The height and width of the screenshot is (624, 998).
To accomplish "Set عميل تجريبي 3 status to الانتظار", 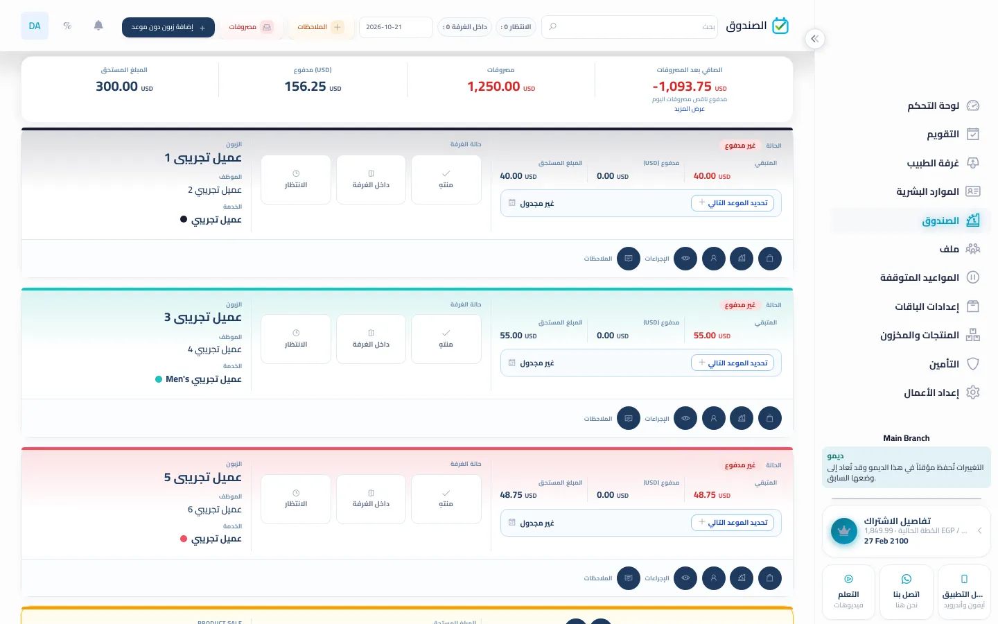I will [x=296, y=339].
